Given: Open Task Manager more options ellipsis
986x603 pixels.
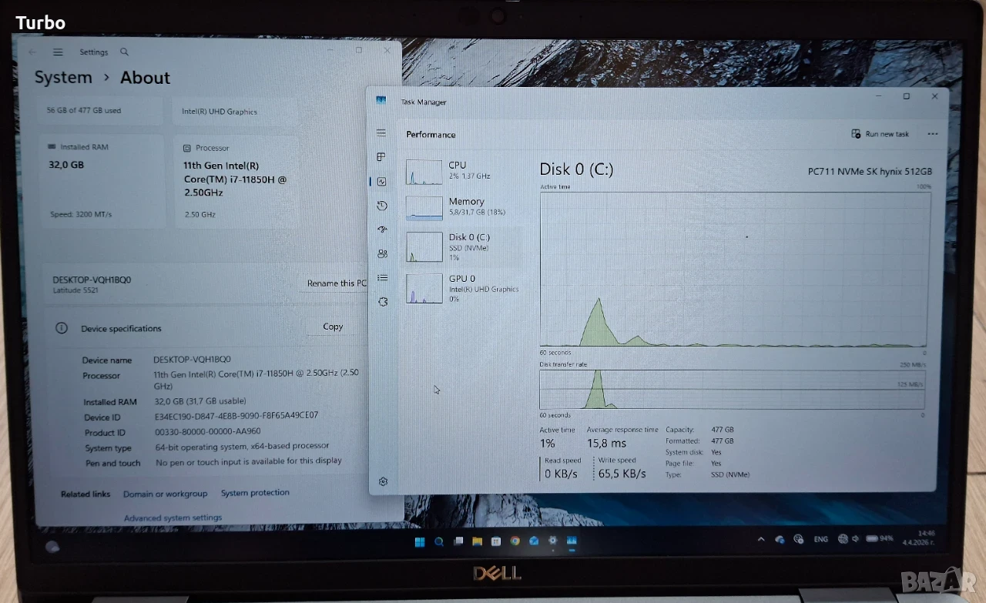Looking at the screenshot, I should pyautogui.click(x=933, y=134).
